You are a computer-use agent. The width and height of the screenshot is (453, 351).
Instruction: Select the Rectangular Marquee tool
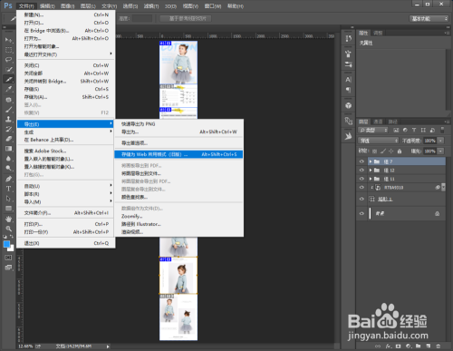pos(8,50)
